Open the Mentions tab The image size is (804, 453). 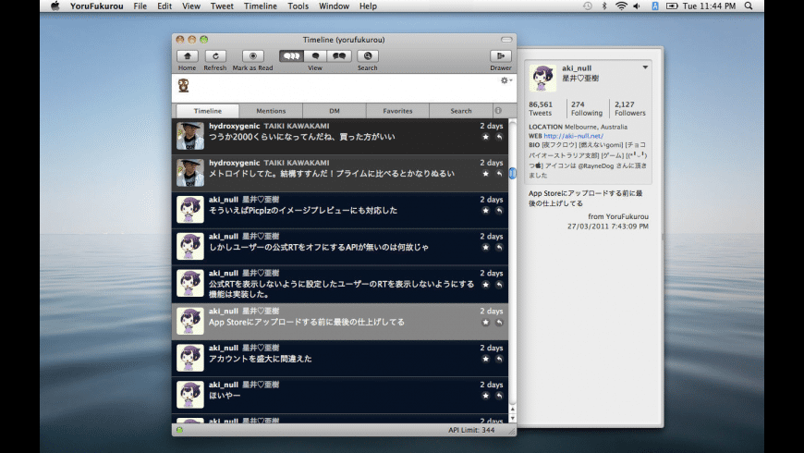pos(271,111)
